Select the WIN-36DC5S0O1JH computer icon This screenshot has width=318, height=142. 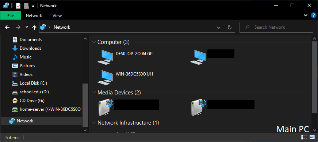105,77
